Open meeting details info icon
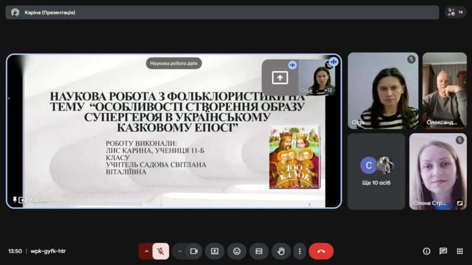The image size is (472, 265). pyautogui.click(x=427, y=251)
